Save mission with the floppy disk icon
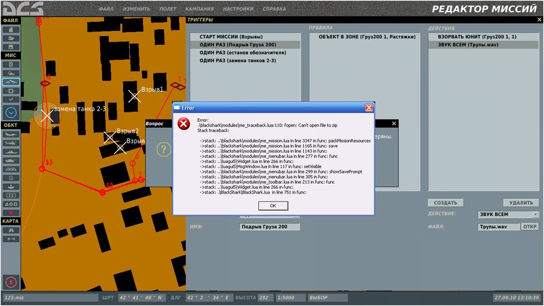 pos(11,47)
